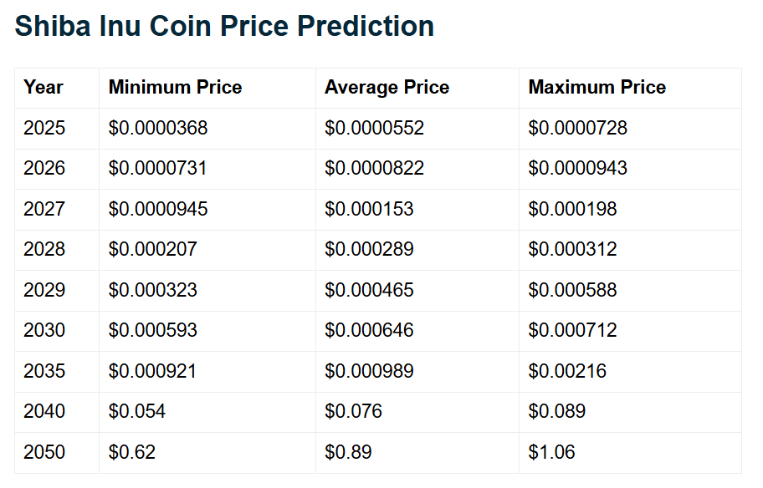This screenshot has width=763, height=488.
Task: Select the 2026 average price $0.0000822
Action: tap(374, 169)
